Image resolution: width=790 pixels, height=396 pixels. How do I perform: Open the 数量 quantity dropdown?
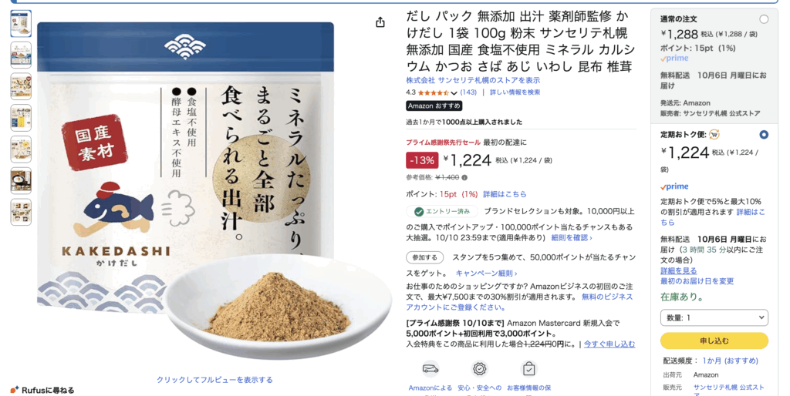pos(714,317)
